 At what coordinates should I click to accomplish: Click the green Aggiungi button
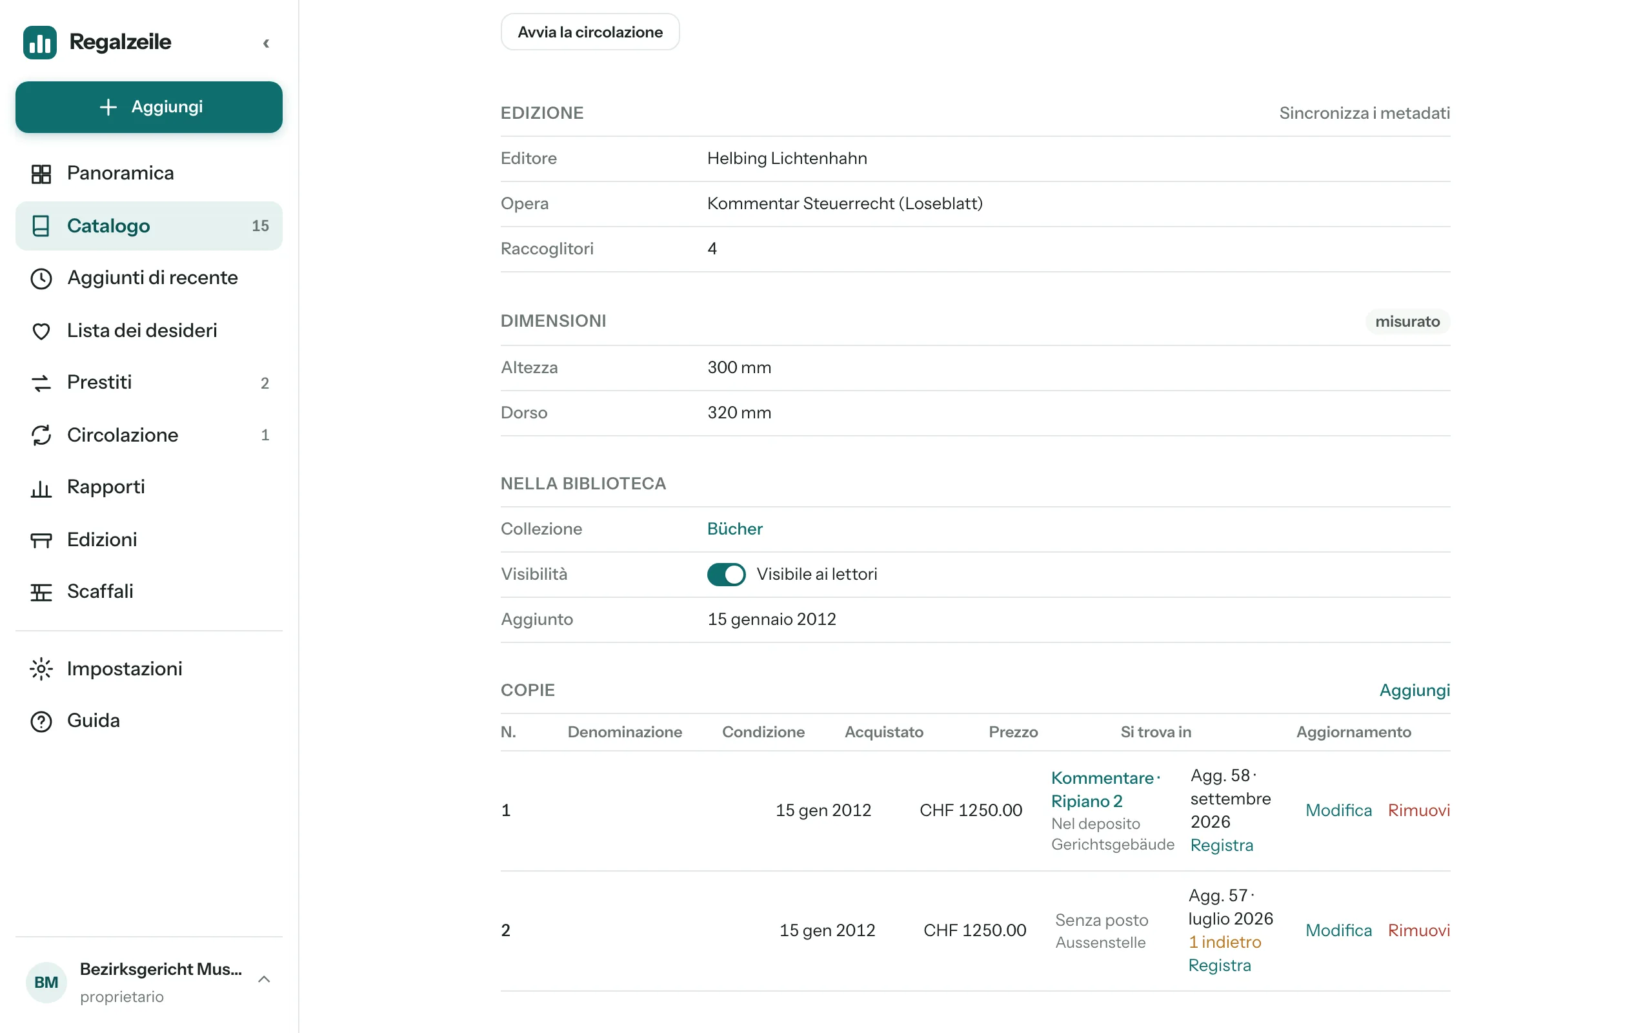click(x=149, y=107)
